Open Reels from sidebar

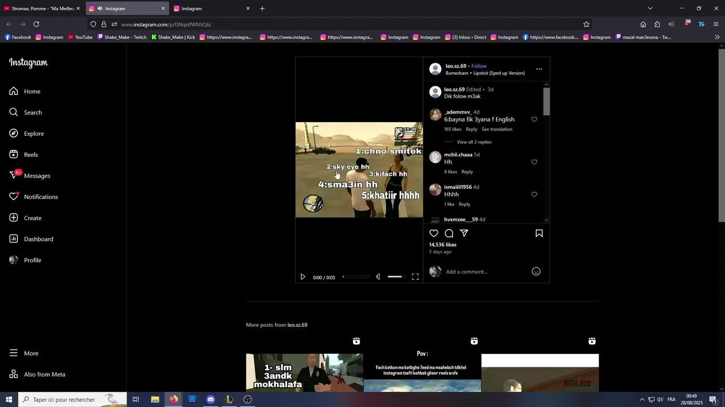[x=24, y=155]
